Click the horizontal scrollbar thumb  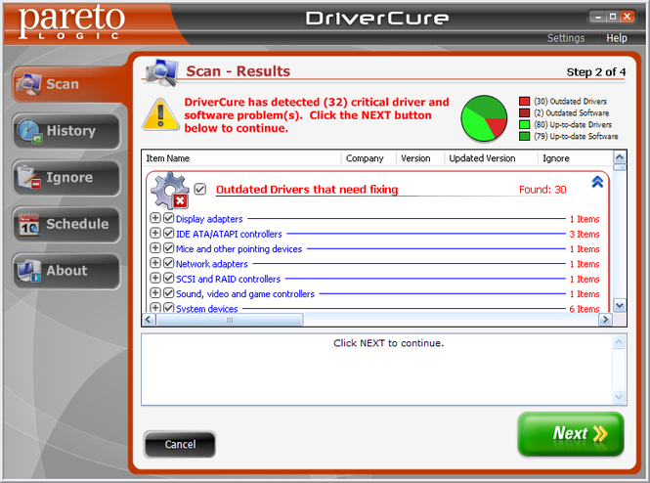(x=230, y=320)
